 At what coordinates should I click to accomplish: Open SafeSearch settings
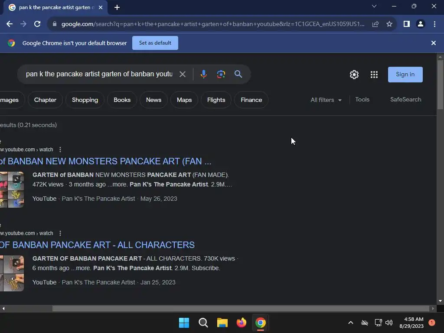point(405,100)
